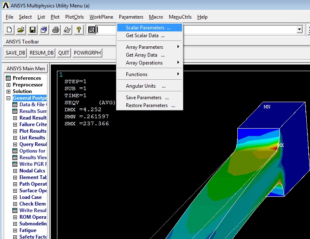
Task: Click the Write Results dialog icon
Action: (x=15, y=210)
